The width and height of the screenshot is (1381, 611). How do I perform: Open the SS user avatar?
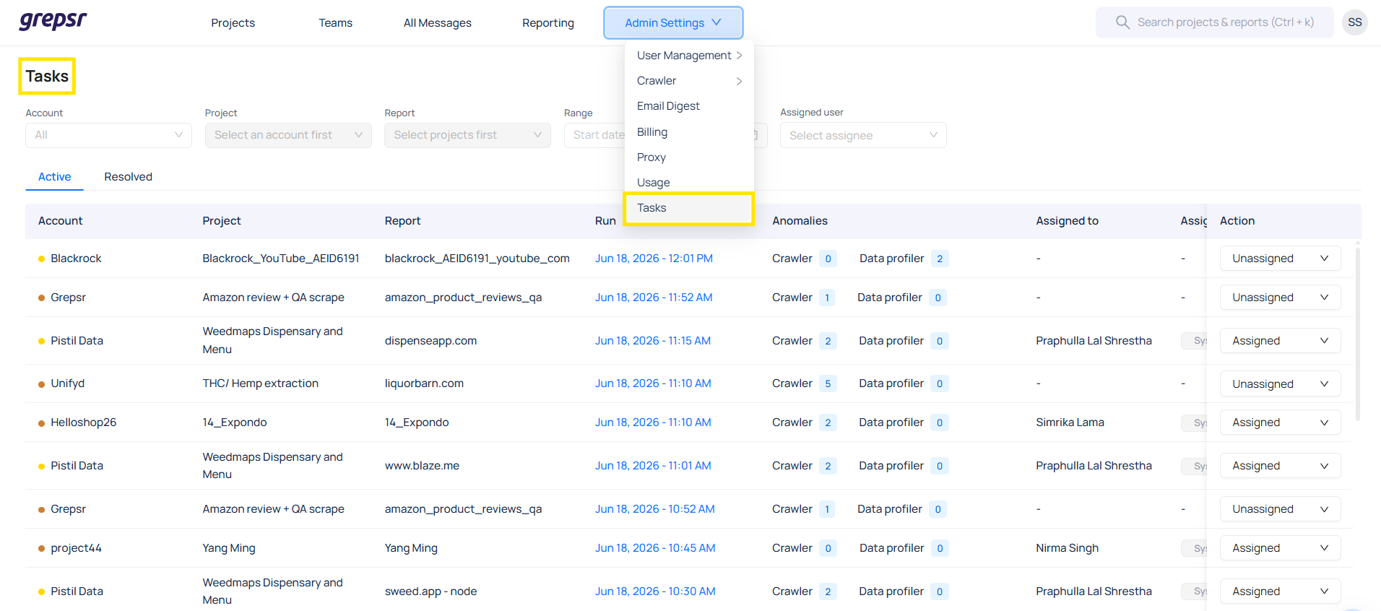point(1355,22)
